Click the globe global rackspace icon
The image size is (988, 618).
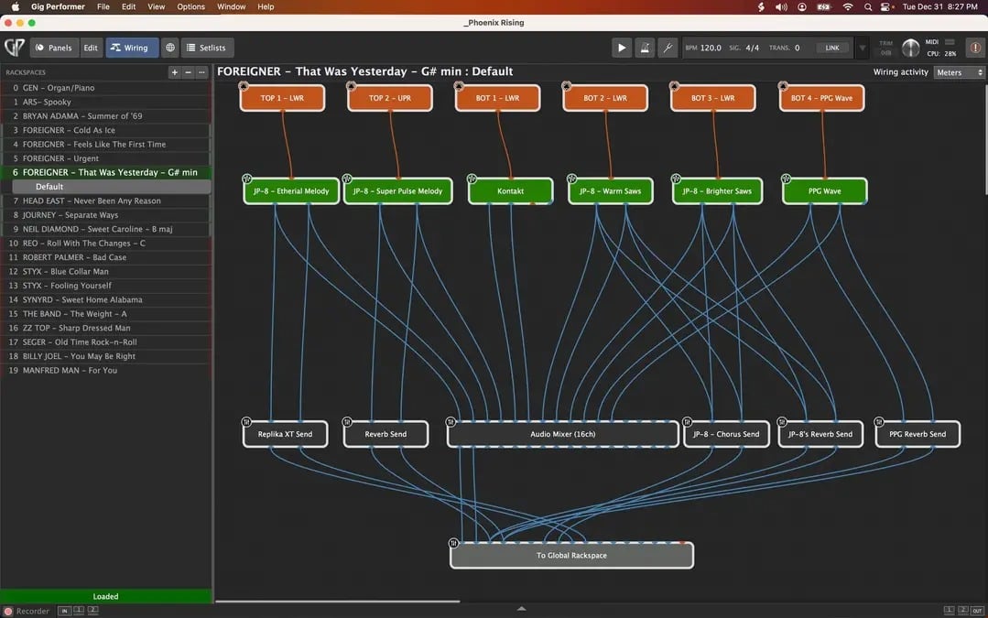tap(169, 48)
